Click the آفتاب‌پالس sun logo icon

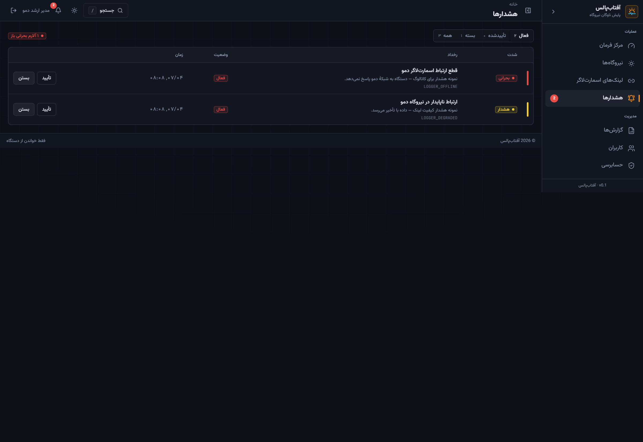pos(631,11)
